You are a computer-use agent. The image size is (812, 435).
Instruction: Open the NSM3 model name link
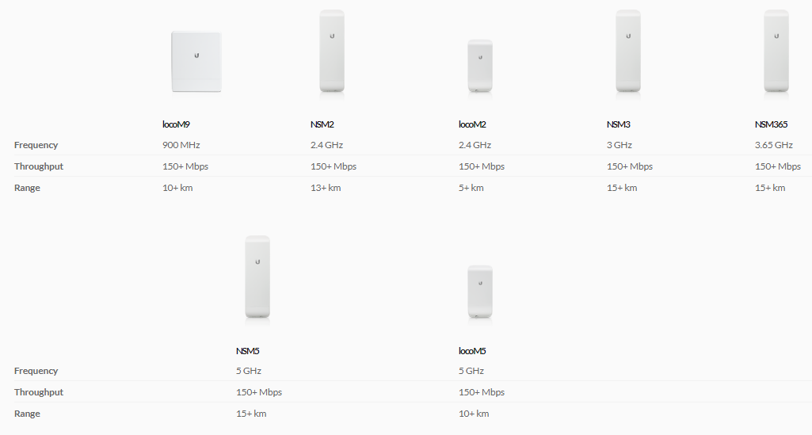(619, 124)
